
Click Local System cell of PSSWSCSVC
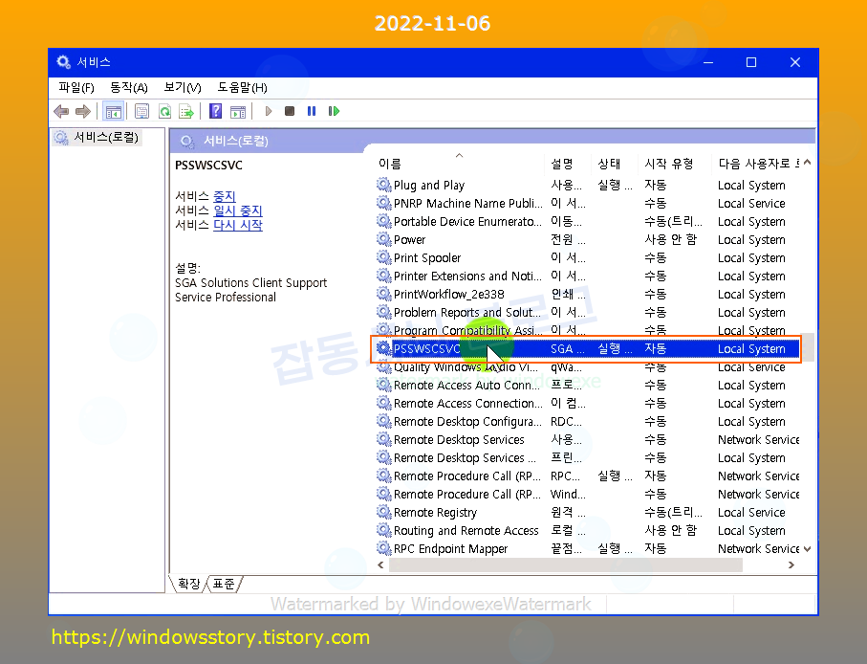751,348
